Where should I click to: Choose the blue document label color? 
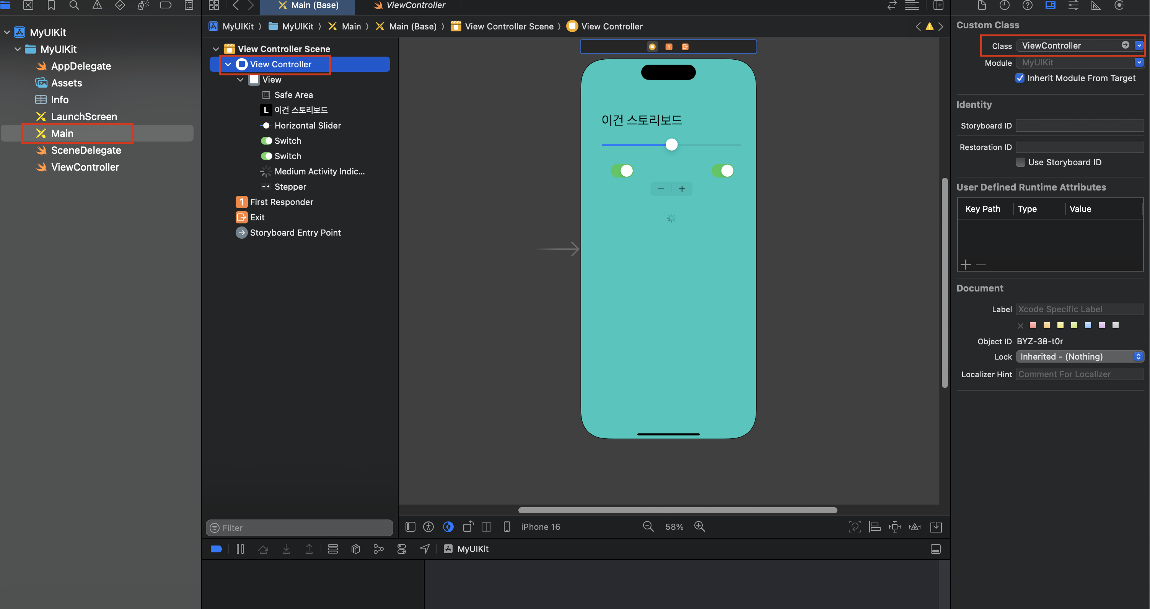1088,325
